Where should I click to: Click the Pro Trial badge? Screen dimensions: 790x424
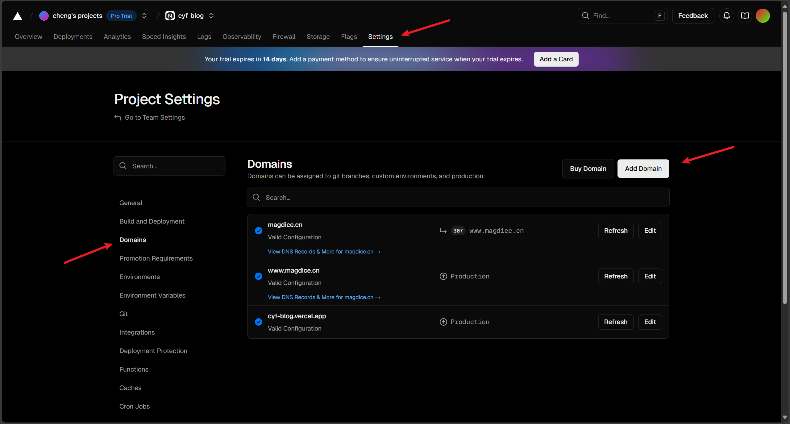point(121,16)
